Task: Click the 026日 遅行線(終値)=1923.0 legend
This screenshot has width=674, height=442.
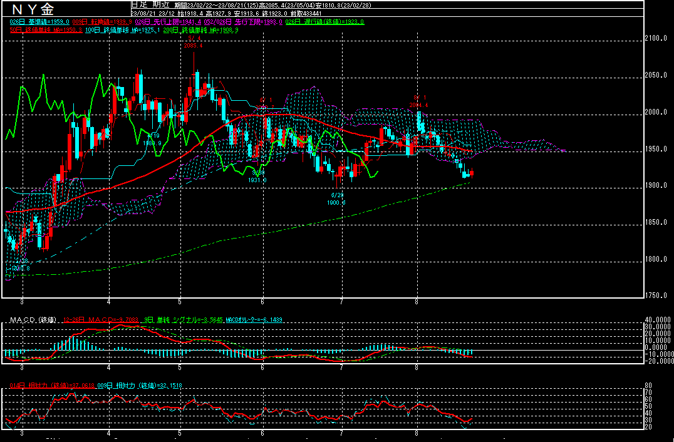Action: pyautogui.click(x=324, y=21)
